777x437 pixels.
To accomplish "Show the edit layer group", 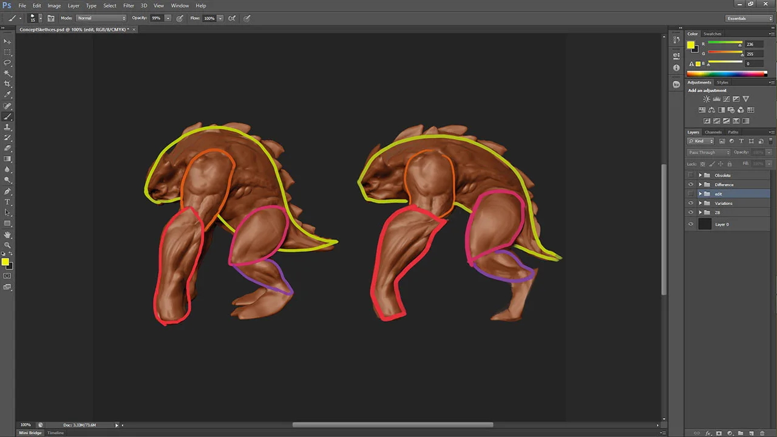I will [691, 194].
